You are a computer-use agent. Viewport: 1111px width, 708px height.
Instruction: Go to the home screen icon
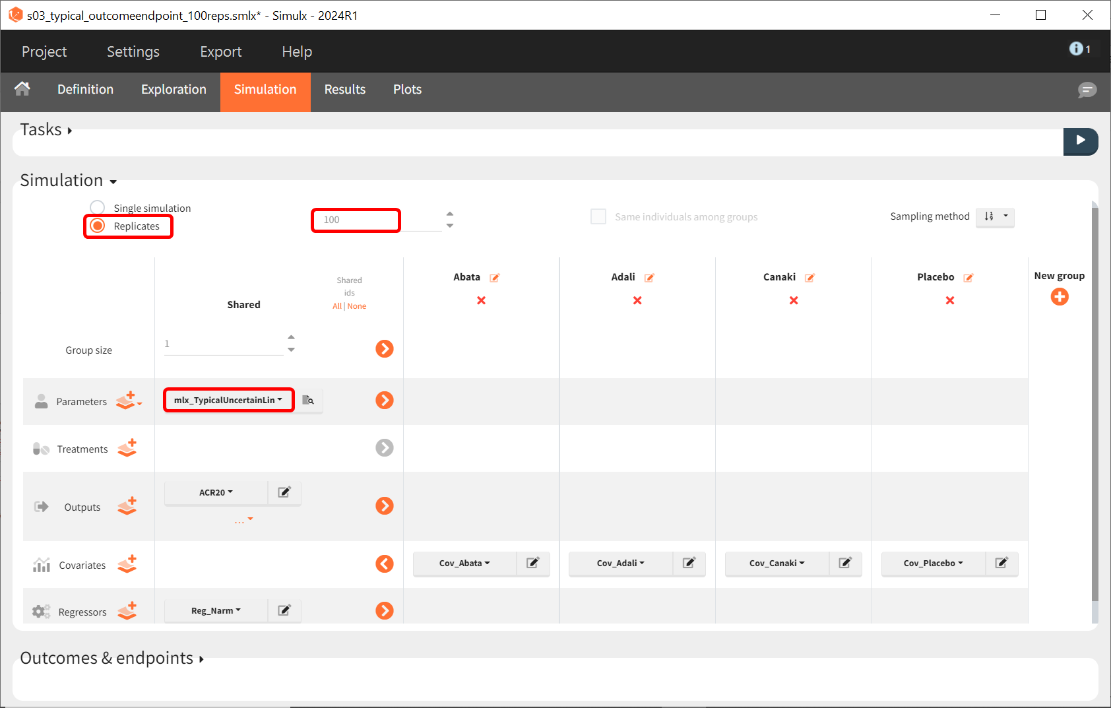22,89
